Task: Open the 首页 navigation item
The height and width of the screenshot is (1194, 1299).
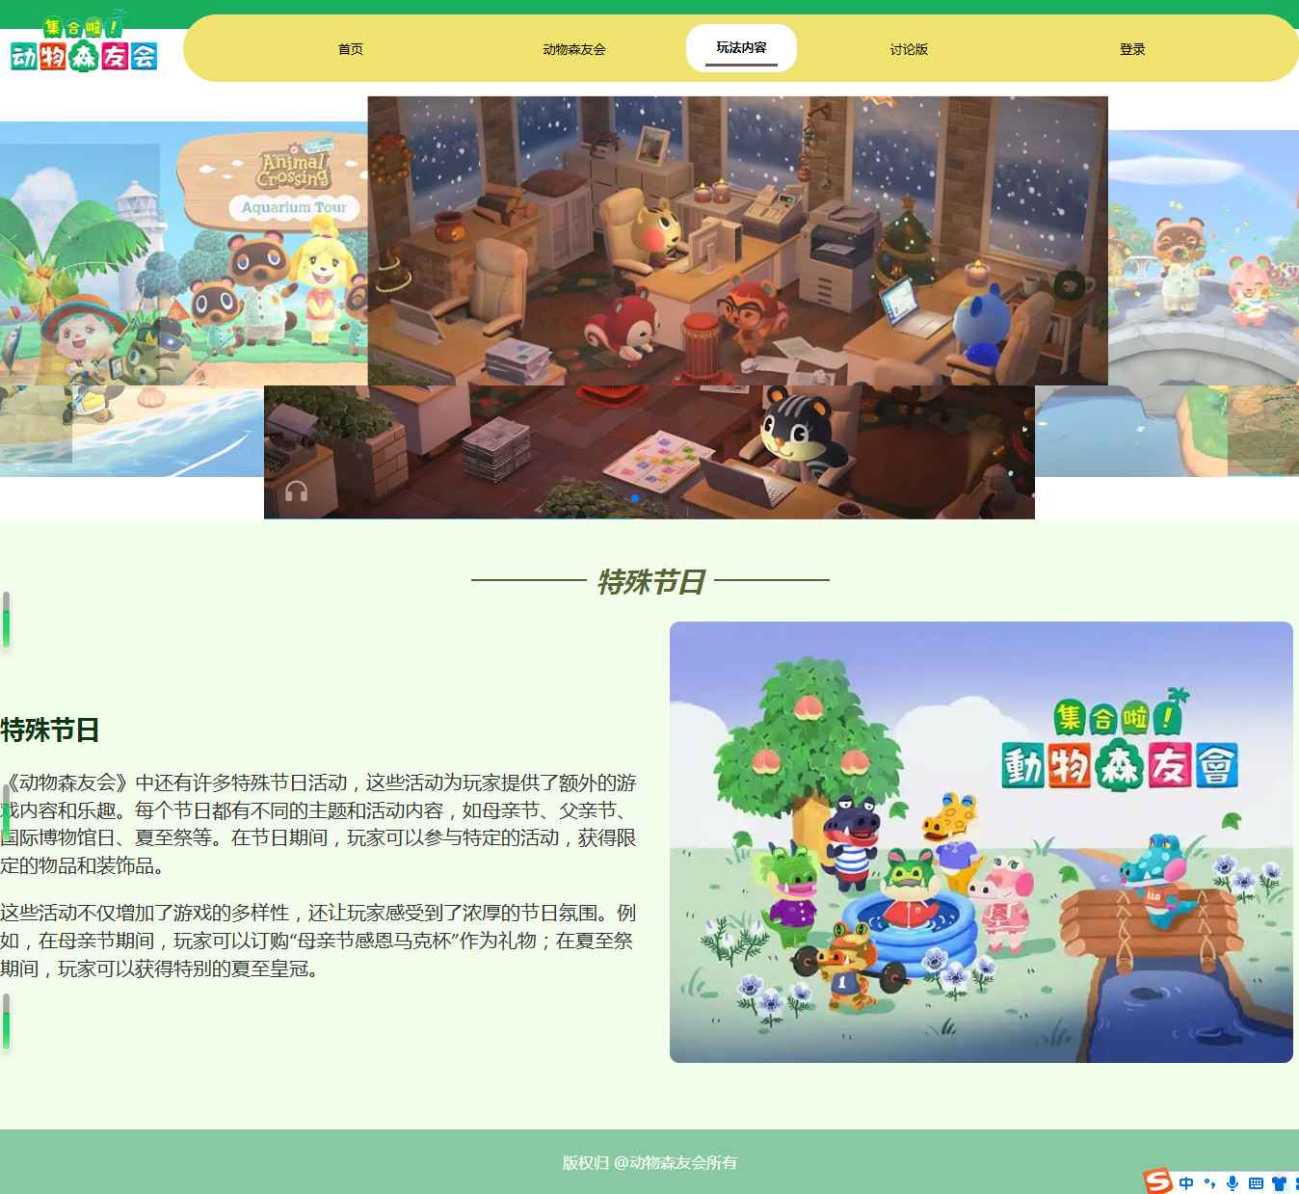Action: [351, 49]
